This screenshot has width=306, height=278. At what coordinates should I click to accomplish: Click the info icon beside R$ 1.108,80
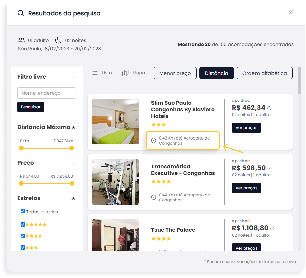pos(272,228)
